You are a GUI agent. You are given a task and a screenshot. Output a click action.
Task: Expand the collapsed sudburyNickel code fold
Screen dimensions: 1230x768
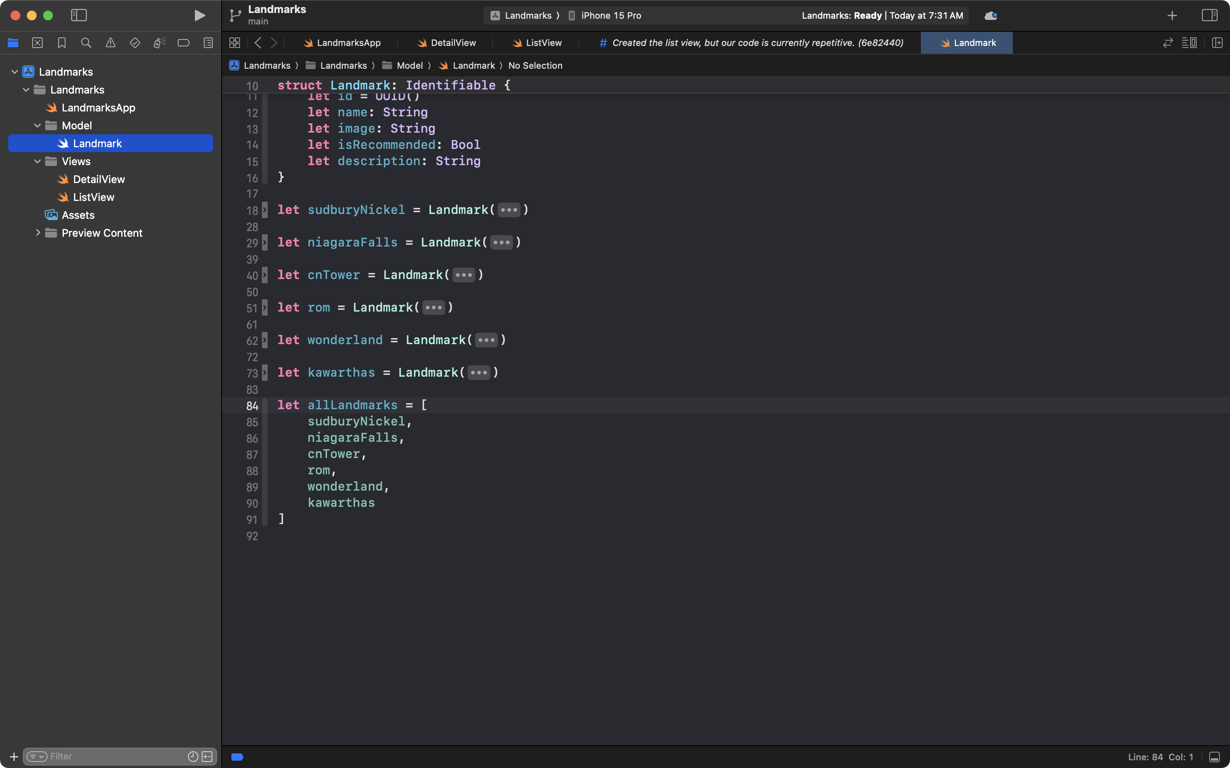[x=509, y=209]
